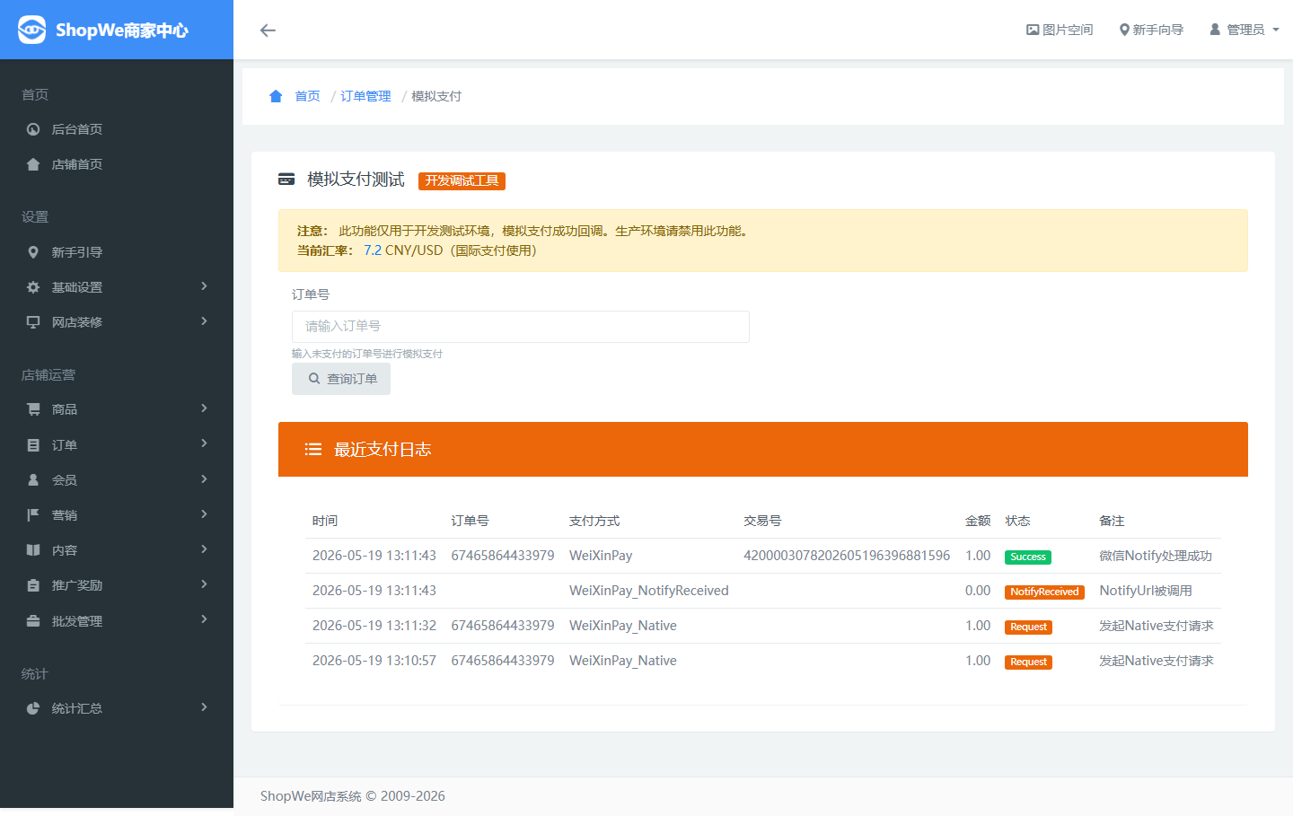Open 批发管理 sidebar menu
Screen dimensions: 1293x816
click(117, 621)
